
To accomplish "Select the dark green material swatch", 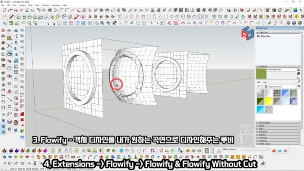I will pyautogui.click(x=260, y=101).
